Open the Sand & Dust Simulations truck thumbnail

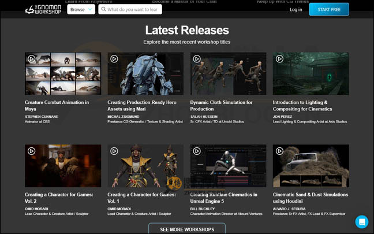311,166
